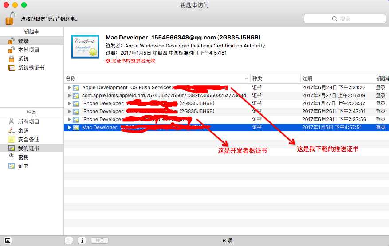Viewport: 389px width, 246px height.
Task: Click the large certificate thumbnail image
Action: click(85, 47)
